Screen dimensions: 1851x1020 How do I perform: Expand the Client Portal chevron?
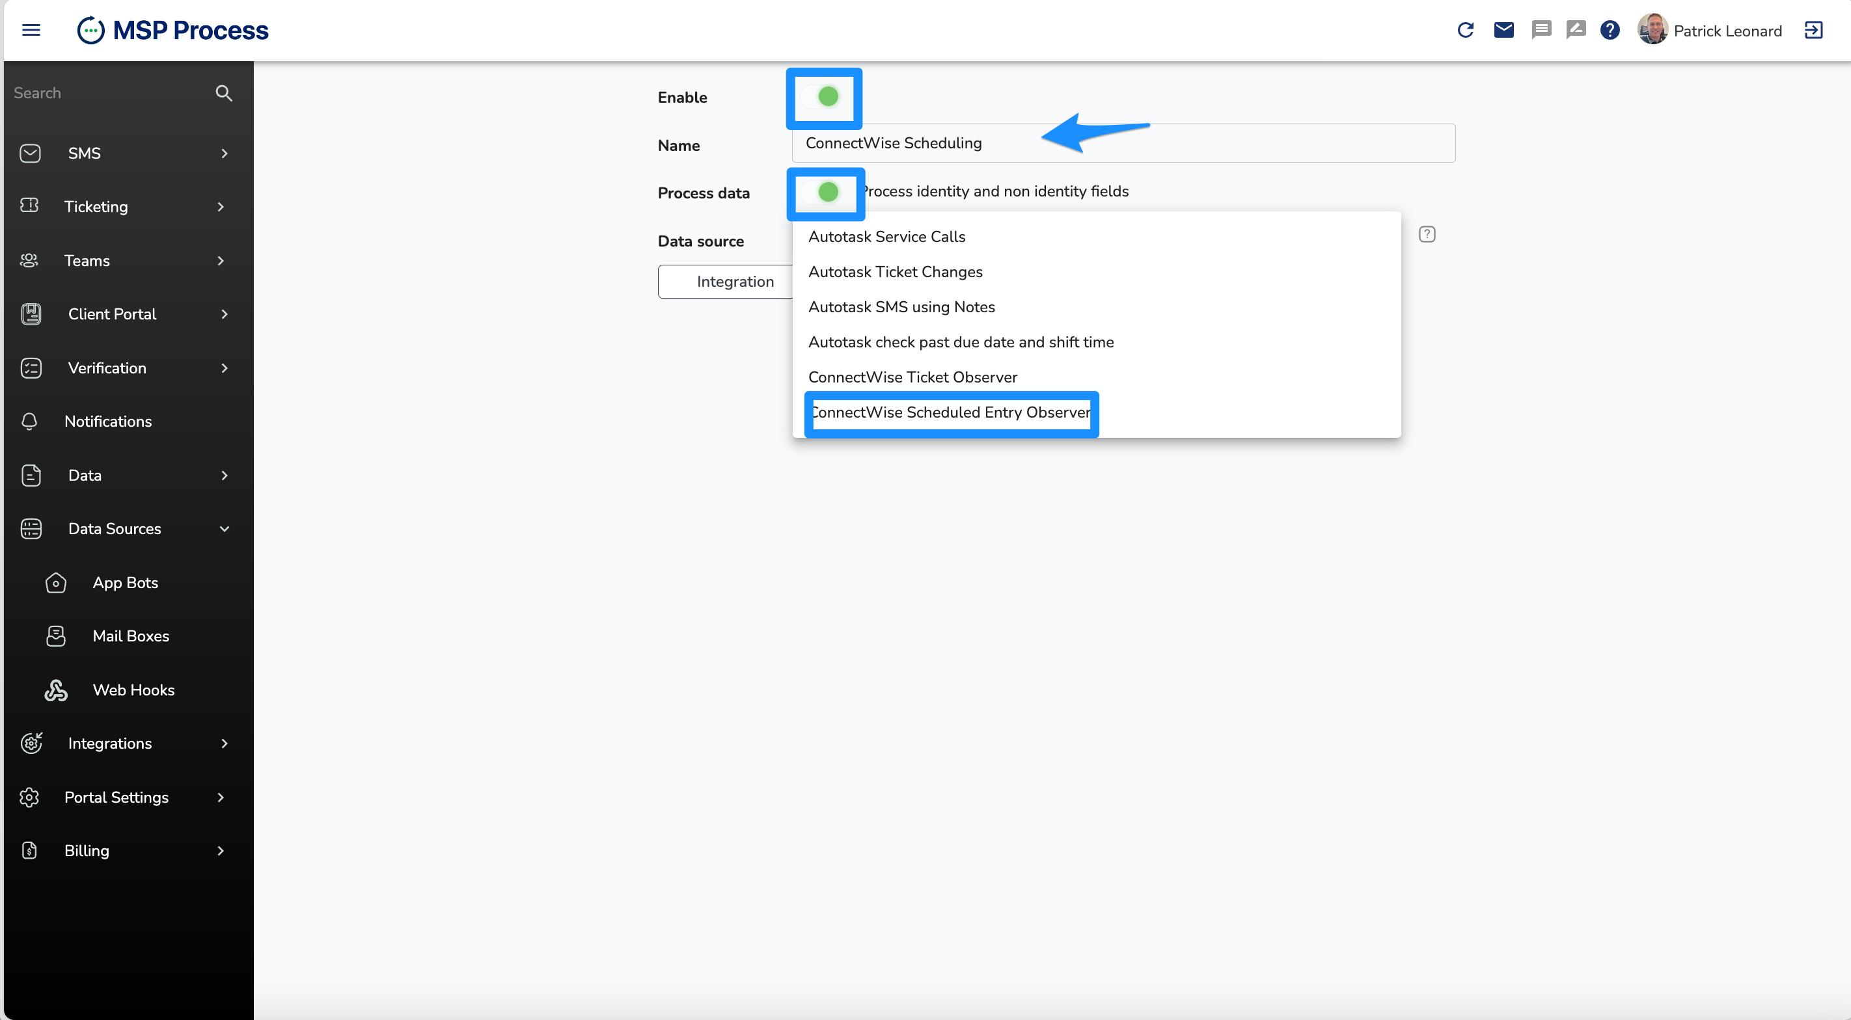(224, 315)
